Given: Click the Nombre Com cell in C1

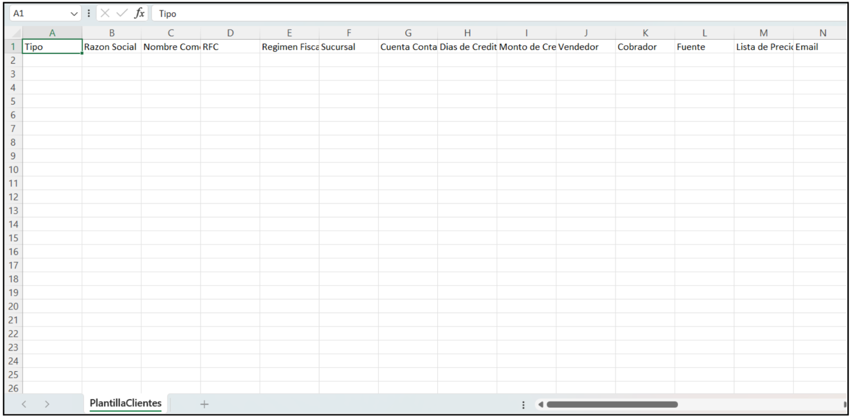Looking at the screenshot, I should pos(171,47).
